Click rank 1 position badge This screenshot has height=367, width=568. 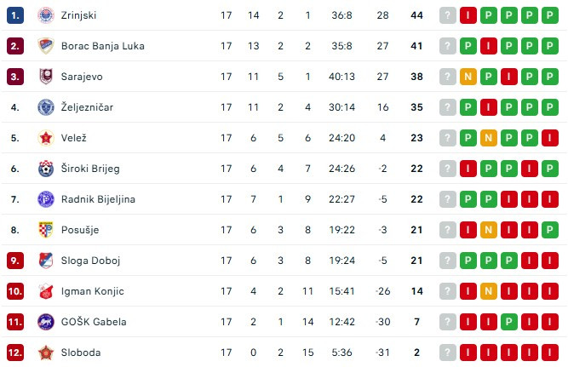[15, 15]
